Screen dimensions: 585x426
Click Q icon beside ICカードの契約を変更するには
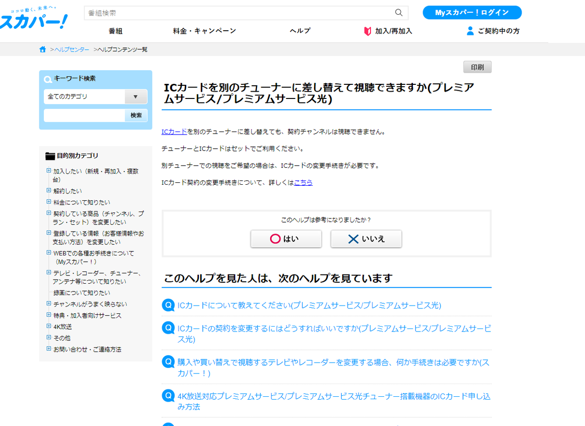click(x=168, y=328)
